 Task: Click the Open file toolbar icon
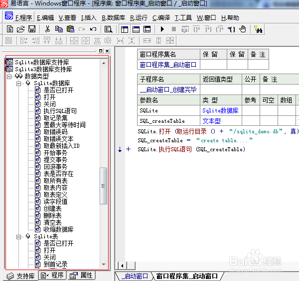click(x=20, y=29)
